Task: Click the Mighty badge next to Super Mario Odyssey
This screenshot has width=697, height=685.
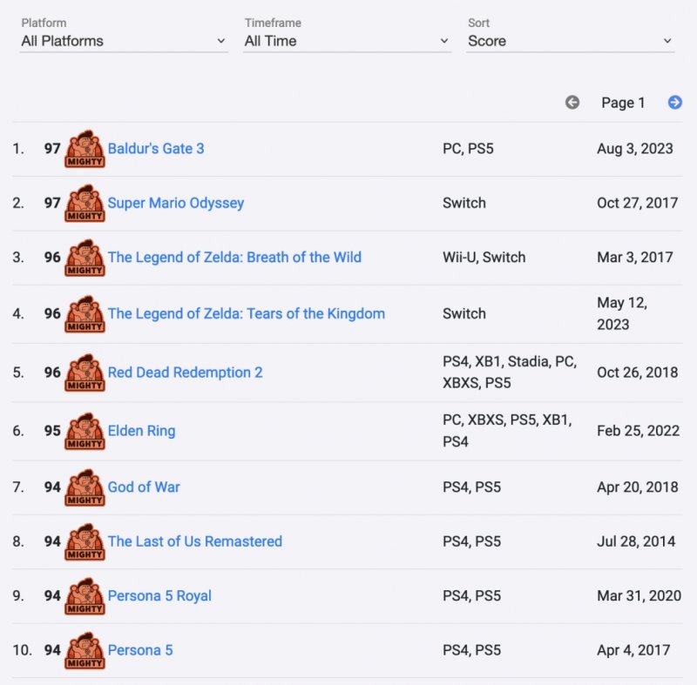Action: (x=85, y=203)
